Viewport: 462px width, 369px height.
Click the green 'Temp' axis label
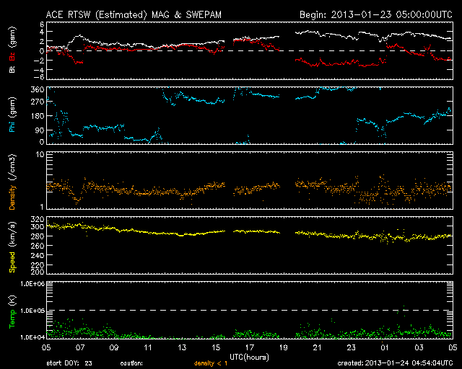12,319
